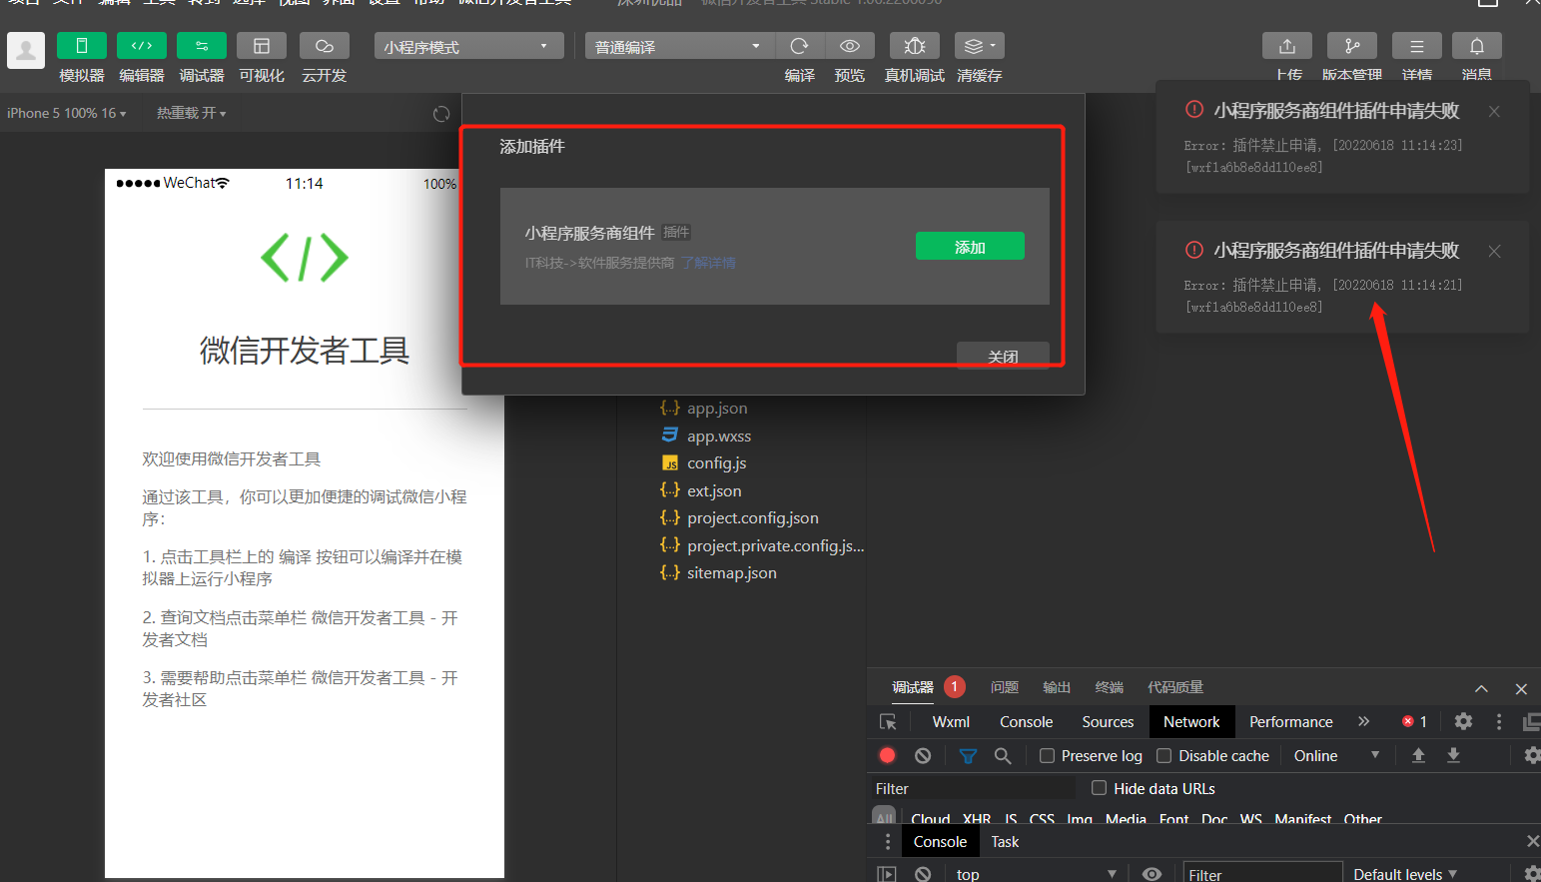Click the compile (编译) refresh icon
1541x882 pixels.
pyautogui.click(x=799, y=46)
